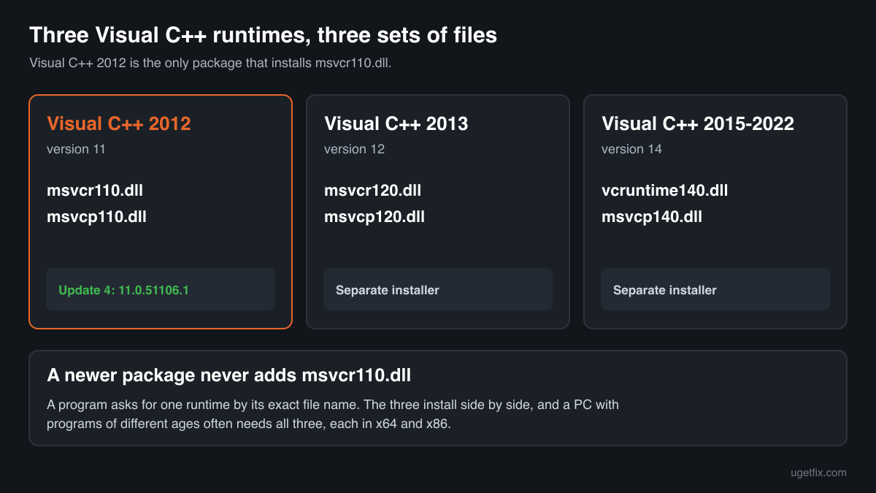Click the msvcr120.dll file name
876x493 pixels.
click(373, 191)
